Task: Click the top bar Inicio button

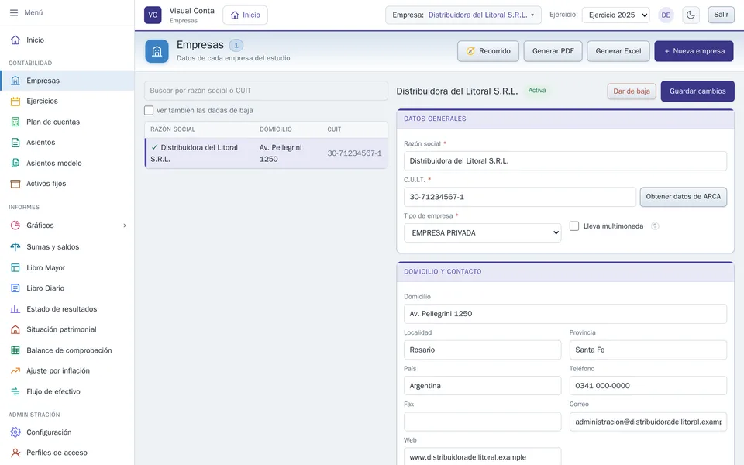Action: pos(246,15)
